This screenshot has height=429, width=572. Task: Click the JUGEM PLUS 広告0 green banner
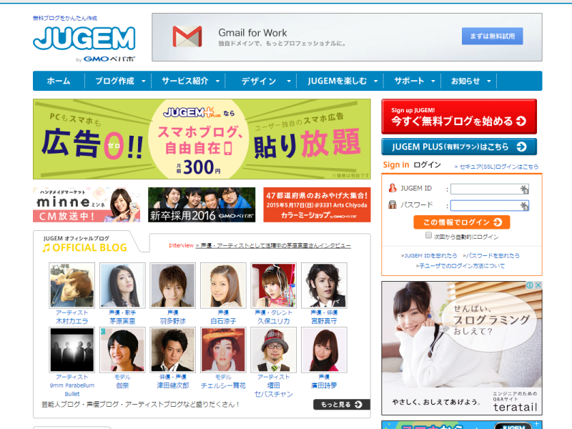(x=202, y=139)
